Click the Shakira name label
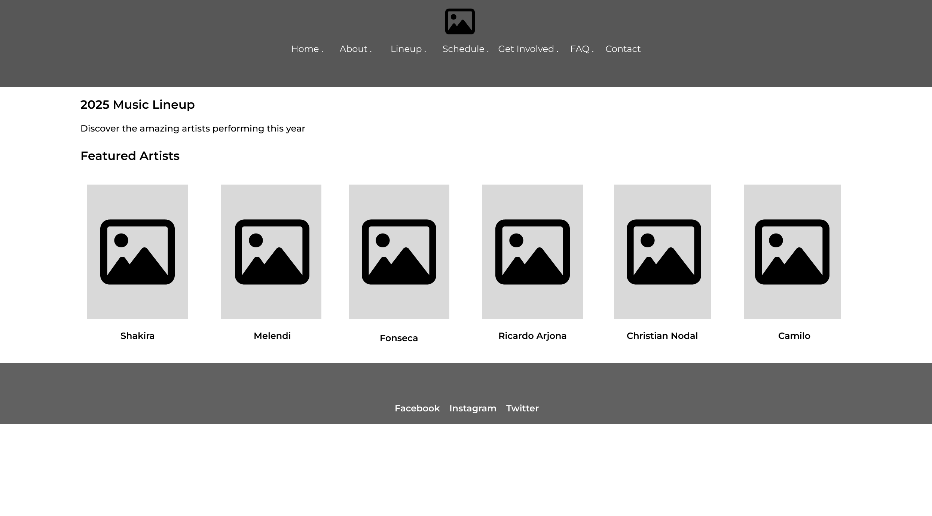Screen dimensions: 932x516 [137, 336]
